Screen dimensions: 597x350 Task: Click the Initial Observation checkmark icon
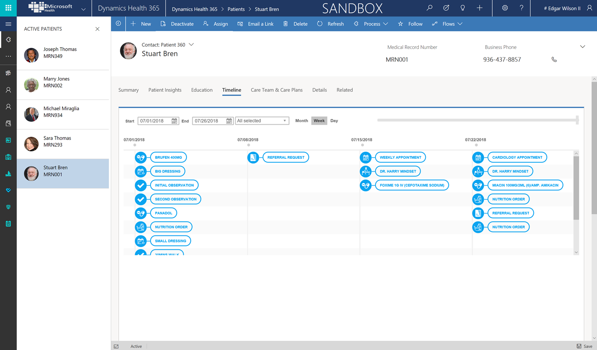click(x=140, y=185)
